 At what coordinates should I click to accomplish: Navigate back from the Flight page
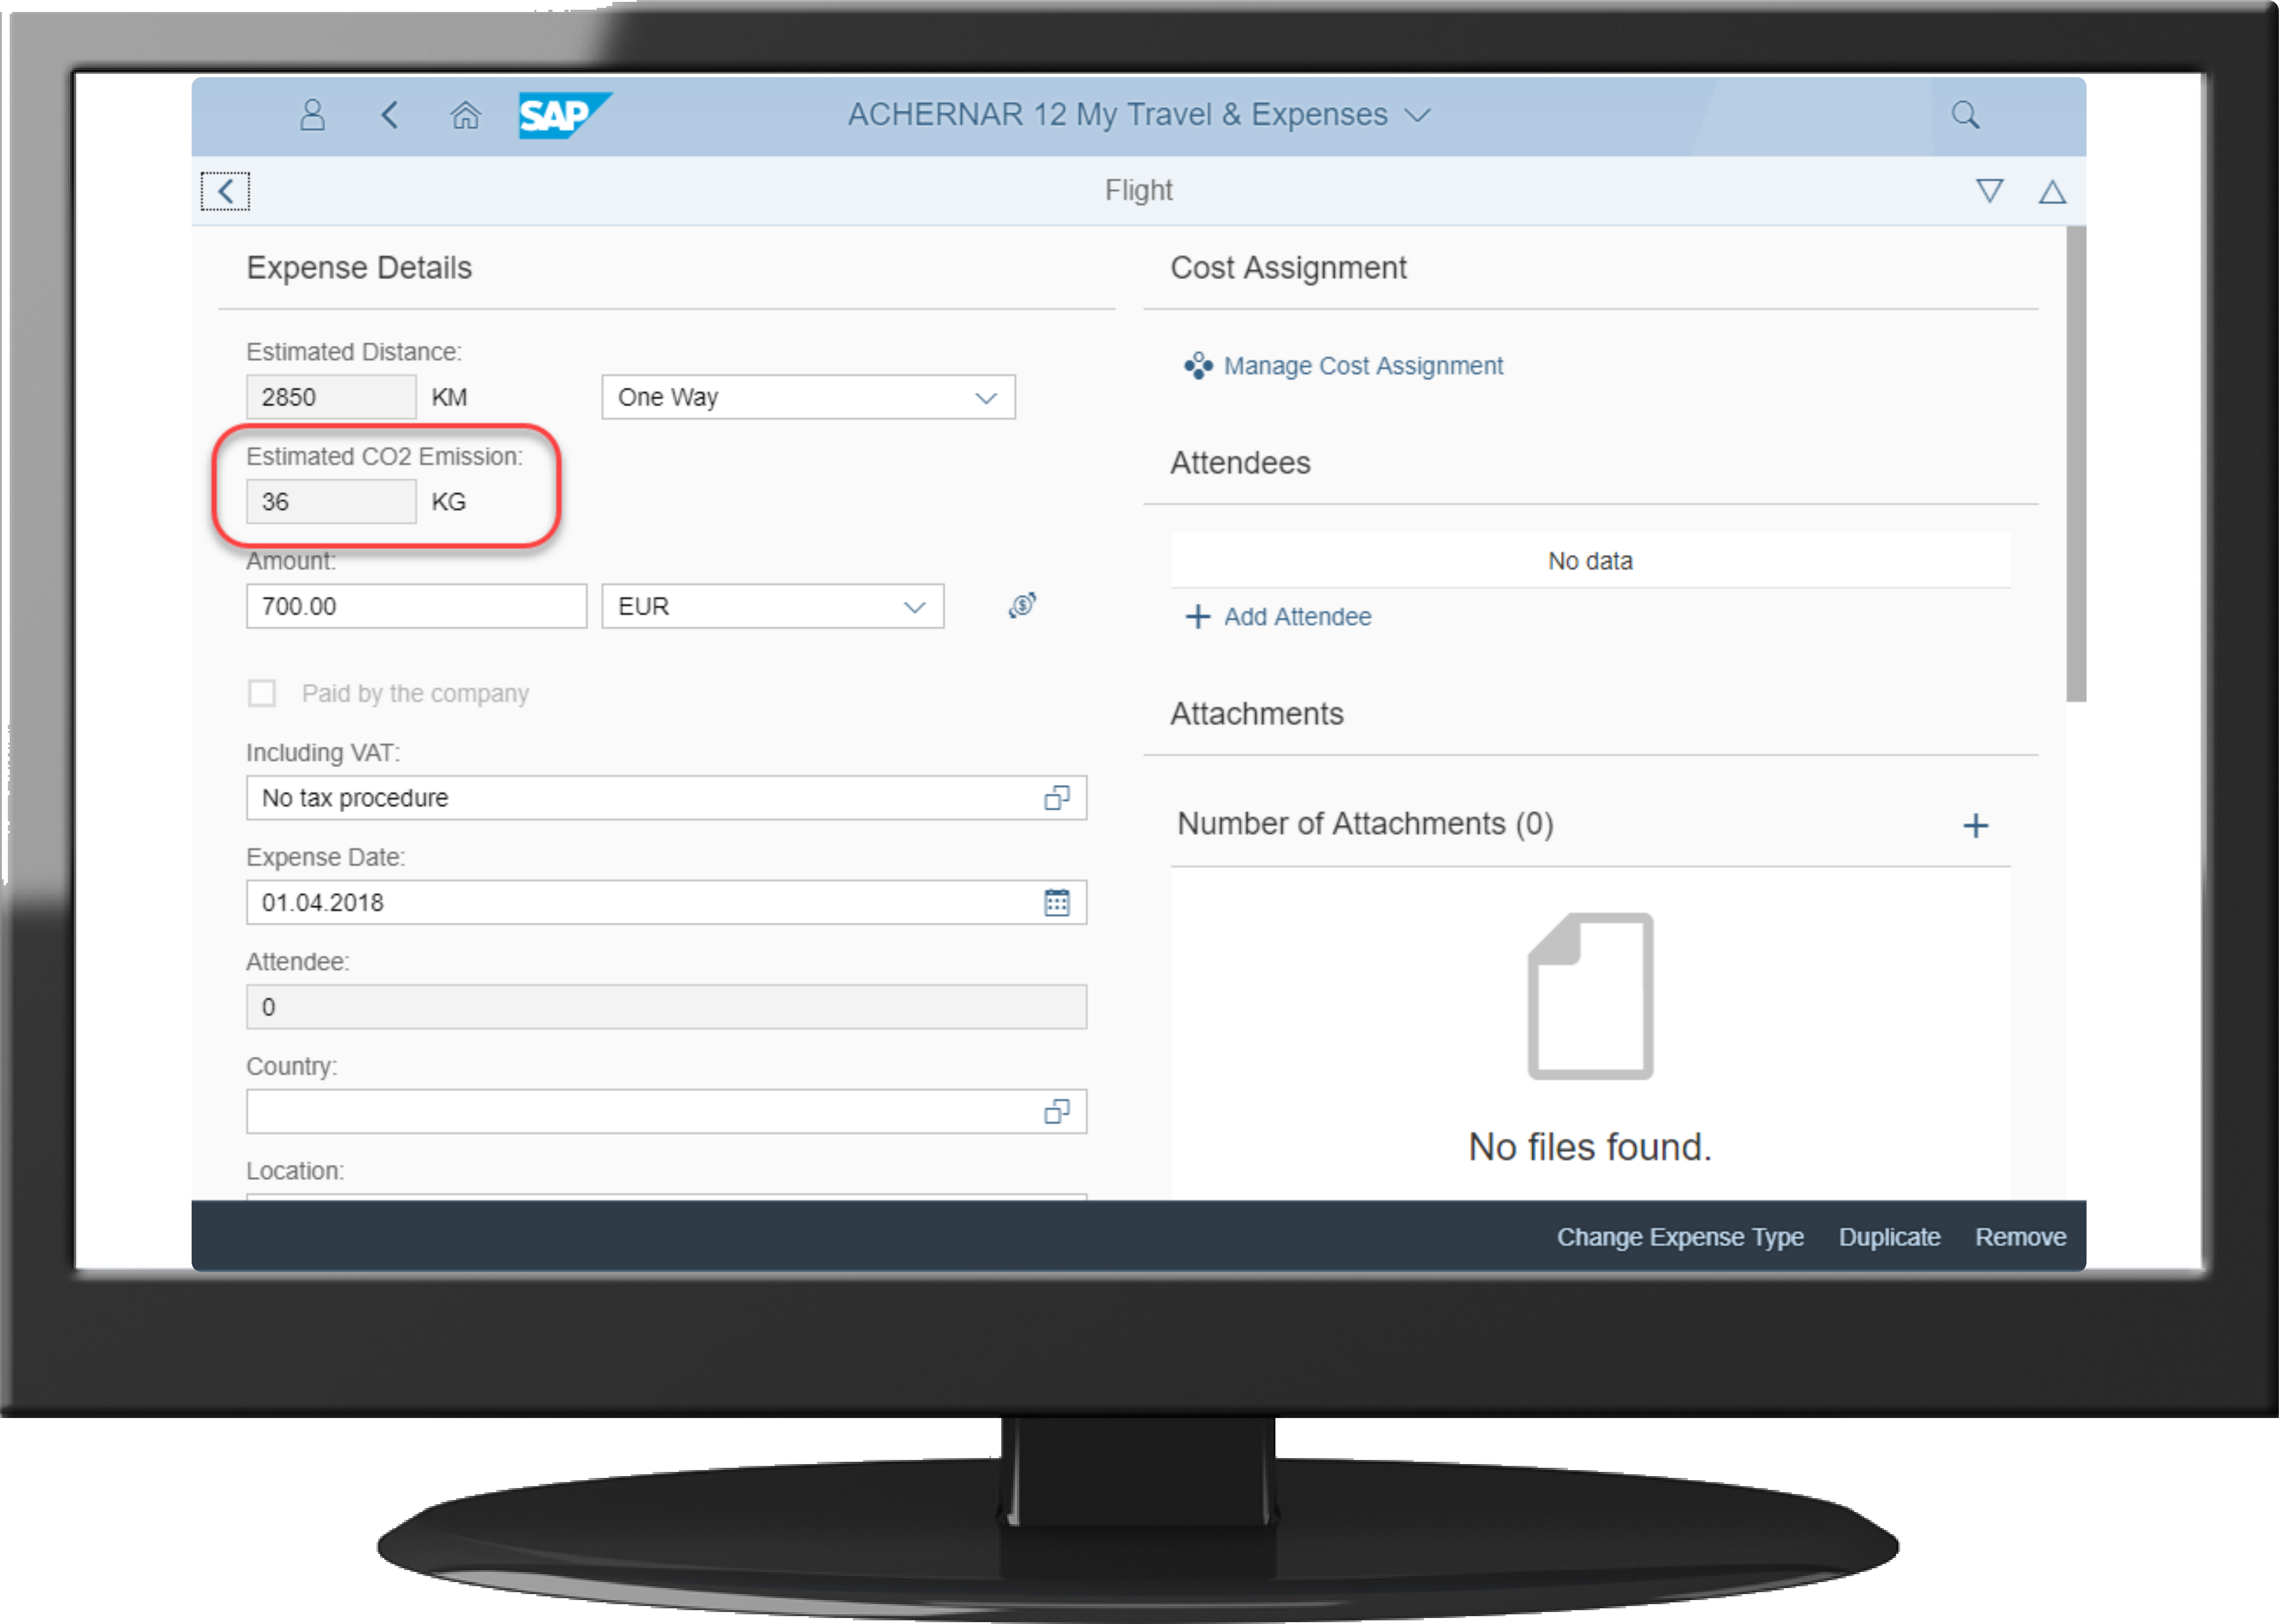coord(225,191)
